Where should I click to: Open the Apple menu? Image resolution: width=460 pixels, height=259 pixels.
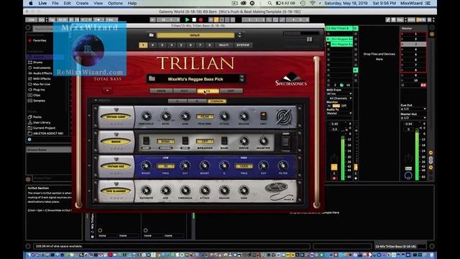(31, 3)
